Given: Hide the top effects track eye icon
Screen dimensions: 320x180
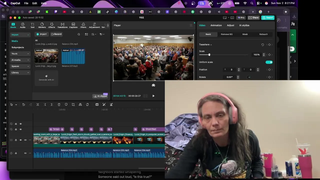Looking at the screenshot, I should point(20,124).
